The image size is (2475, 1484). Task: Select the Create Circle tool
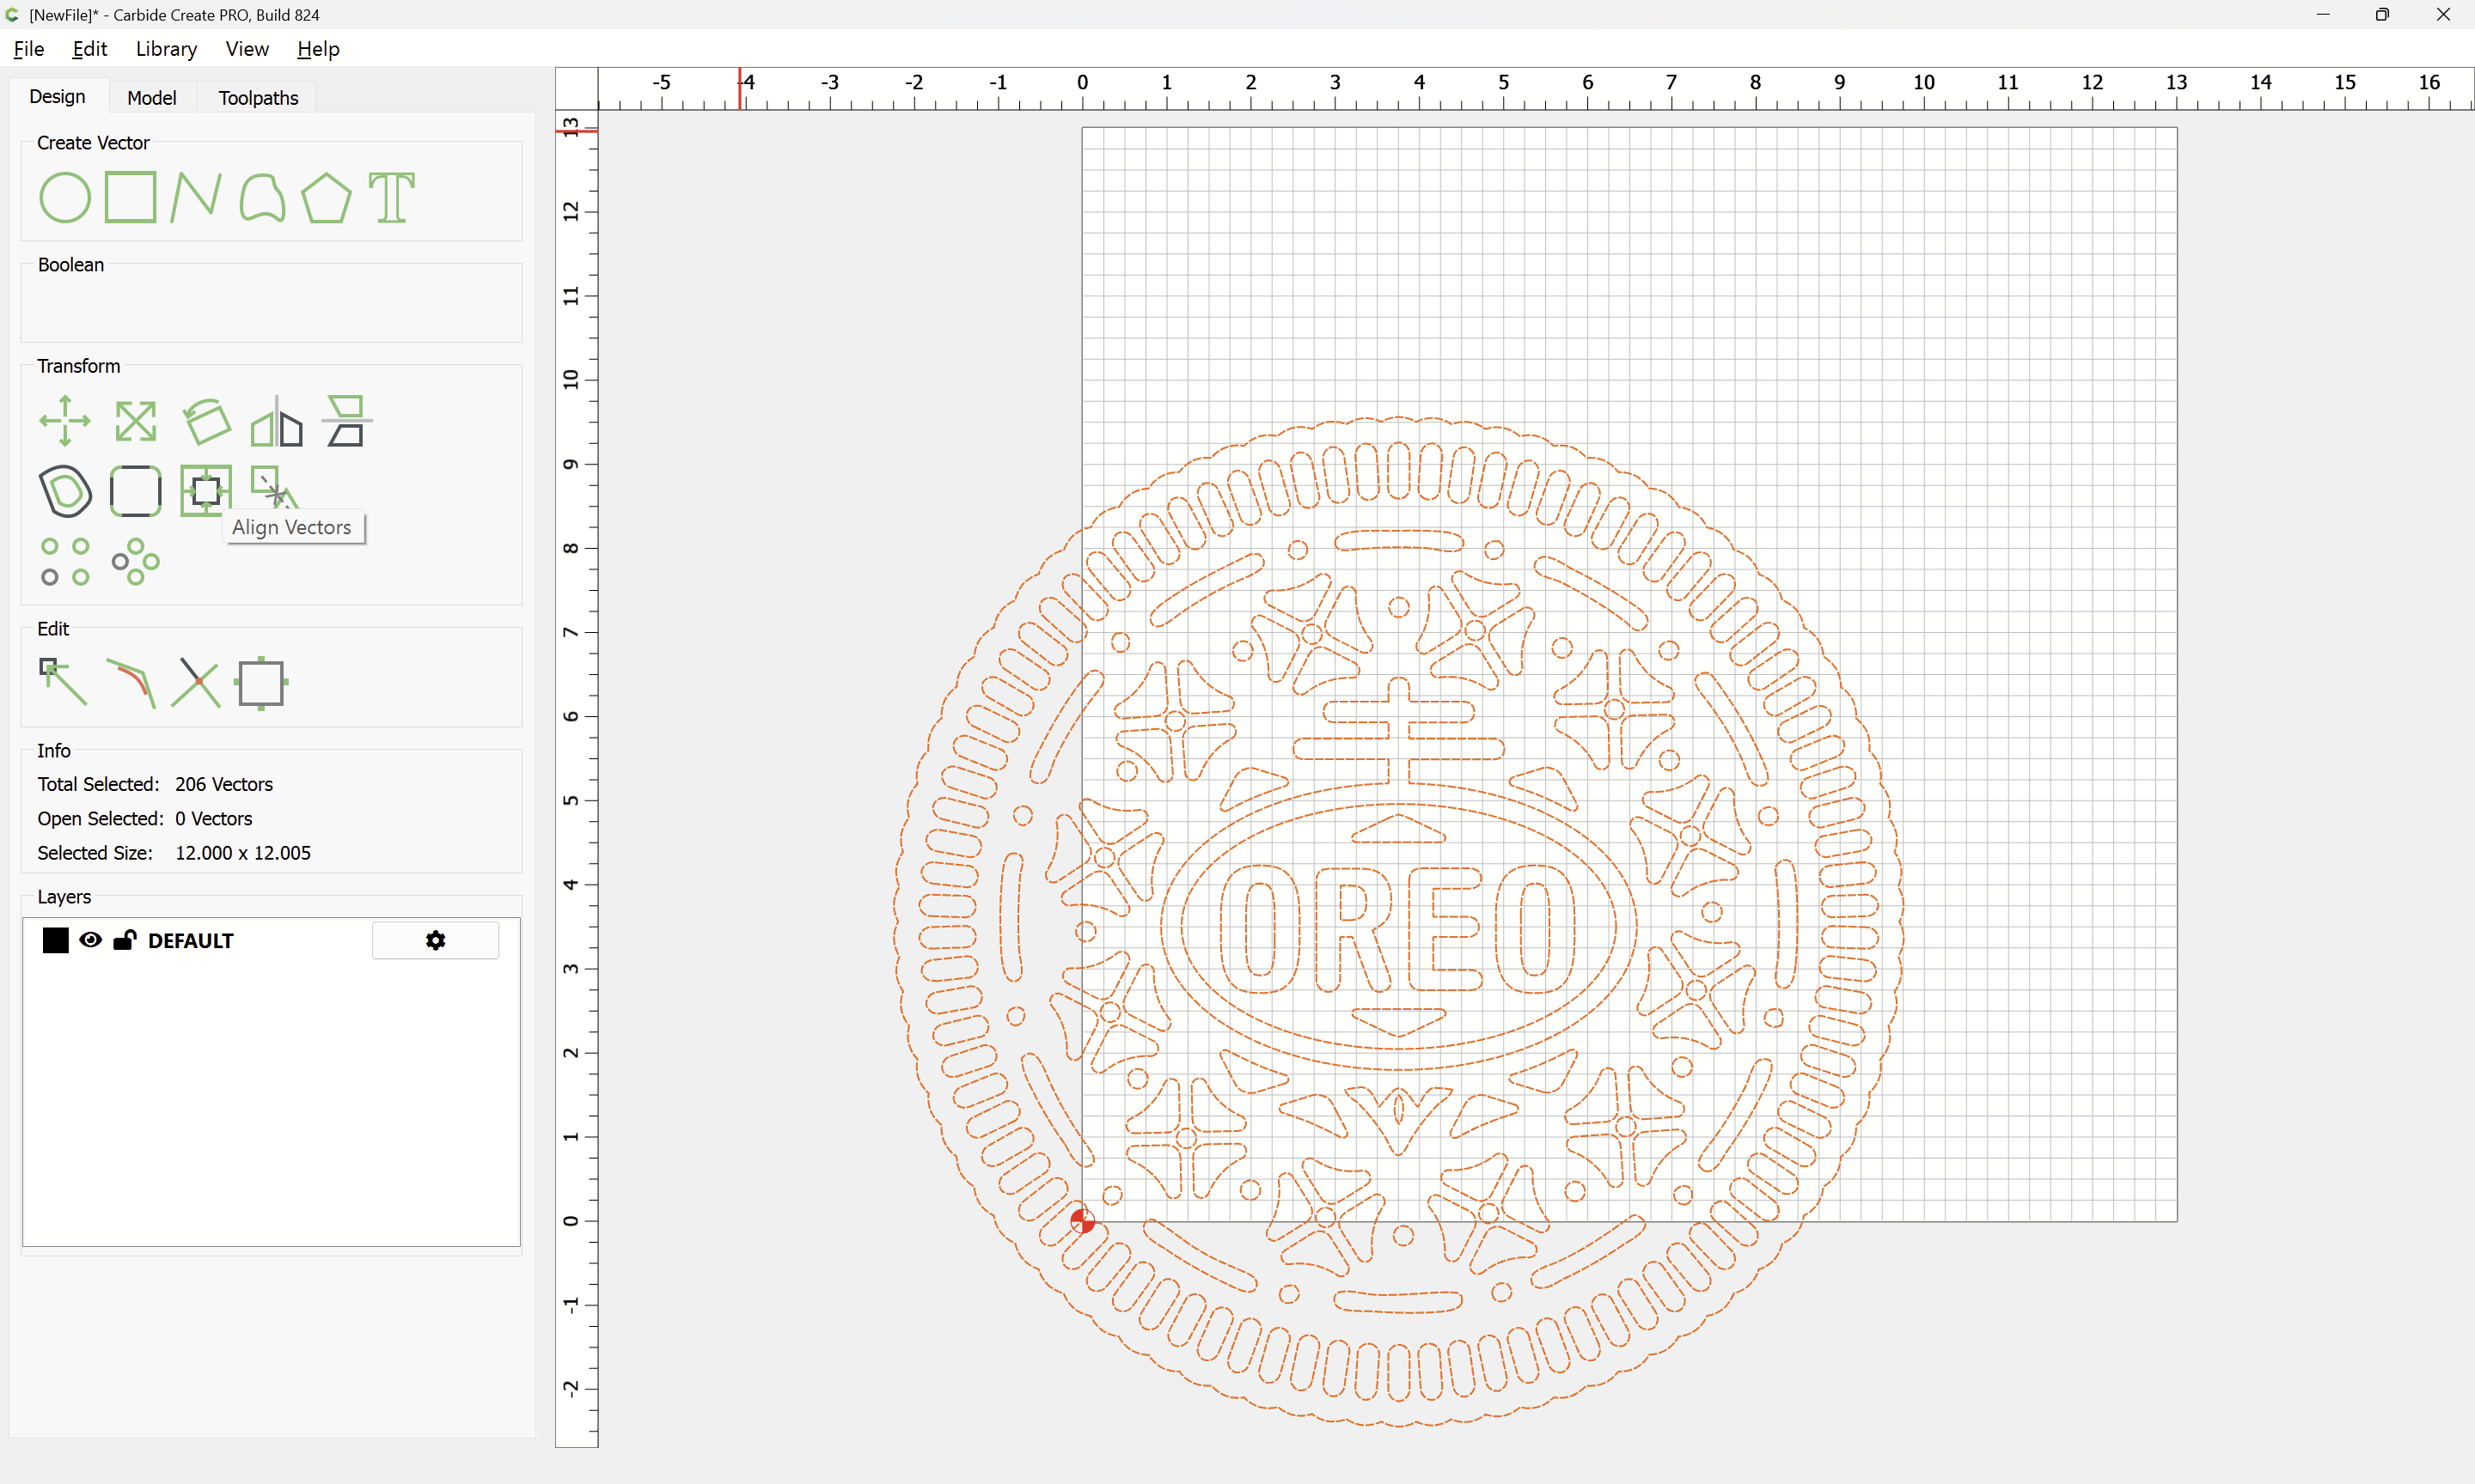point(65,197)
